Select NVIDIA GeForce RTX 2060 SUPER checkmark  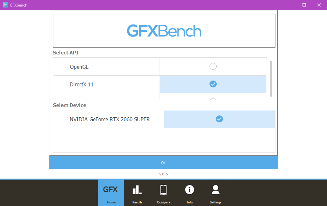pos(219,119)
